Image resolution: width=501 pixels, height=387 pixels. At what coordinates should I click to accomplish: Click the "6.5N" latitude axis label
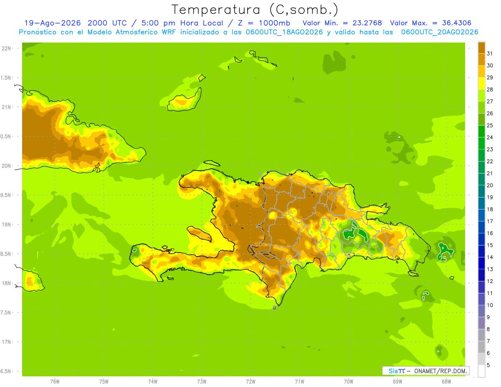point(6,371)
